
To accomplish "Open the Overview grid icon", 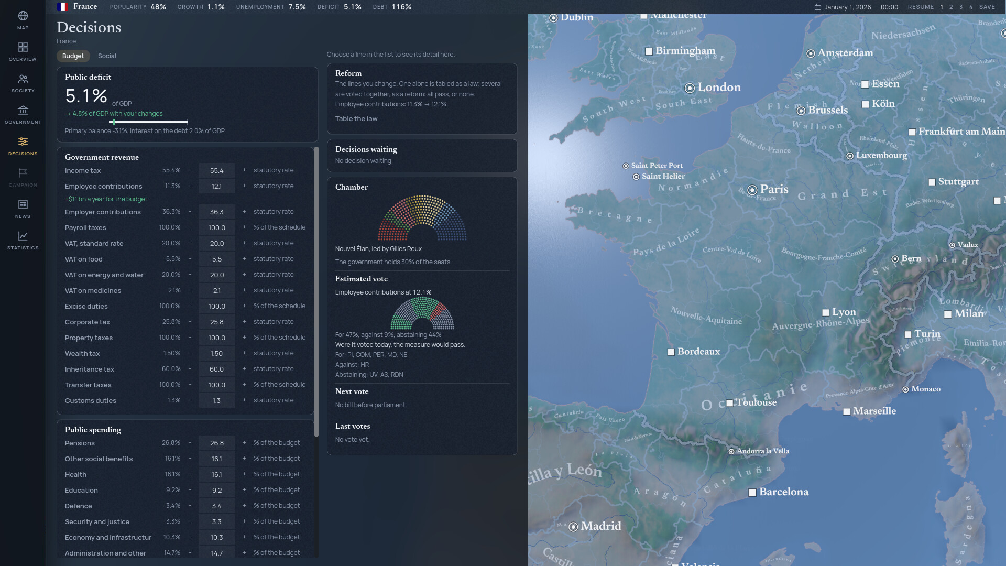I will coord(23,47).
